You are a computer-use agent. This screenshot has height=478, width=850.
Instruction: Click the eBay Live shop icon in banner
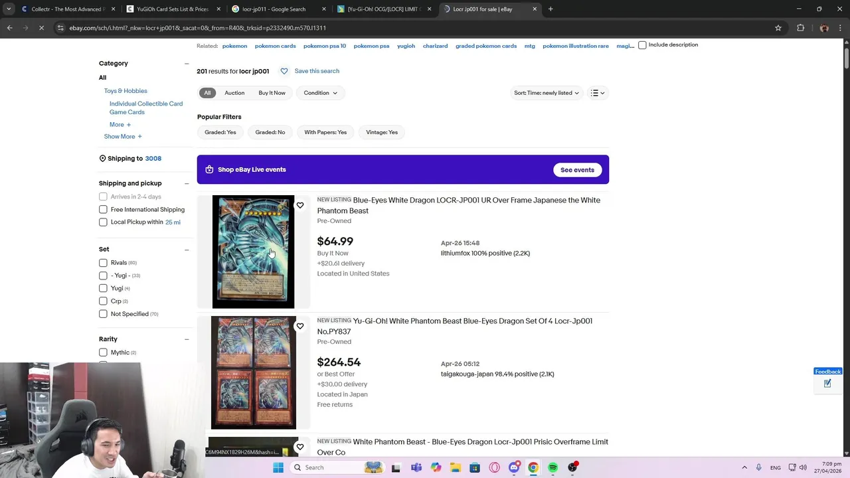point(209,169)
